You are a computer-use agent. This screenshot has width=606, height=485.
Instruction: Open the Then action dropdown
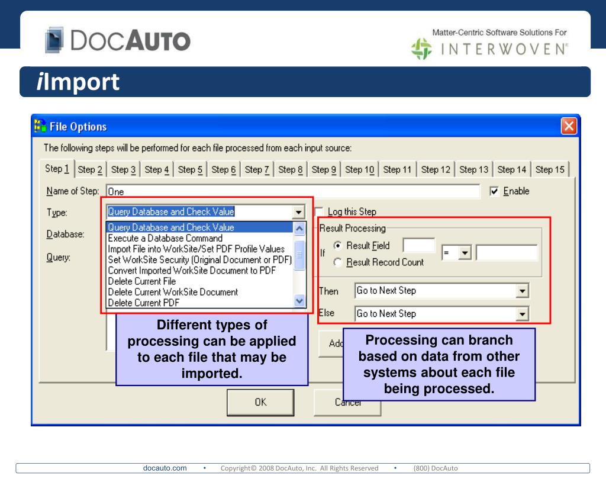click(522, 290)
